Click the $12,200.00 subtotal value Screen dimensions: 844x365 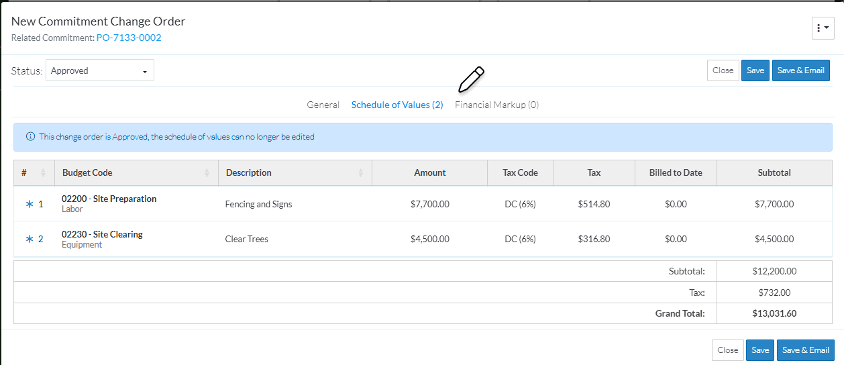coord(774,272)
